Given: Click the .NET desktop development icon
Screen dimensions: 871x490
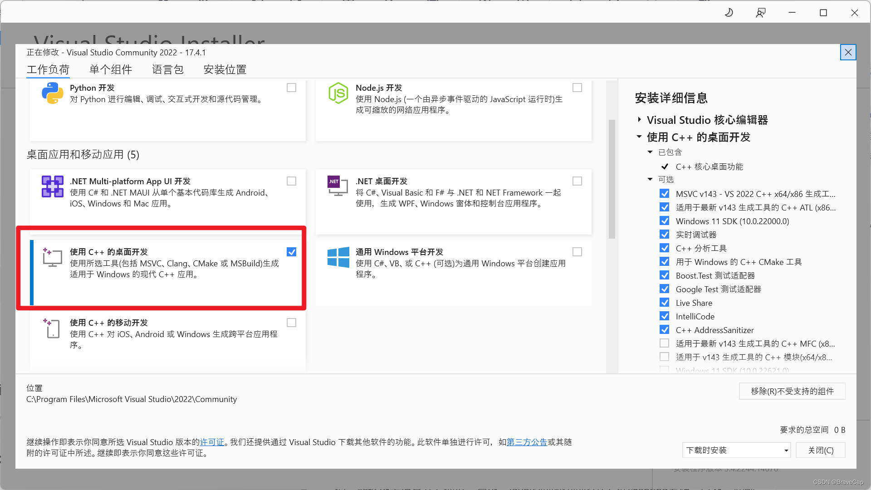Looking at the screenshot, I should coord(338,186).
